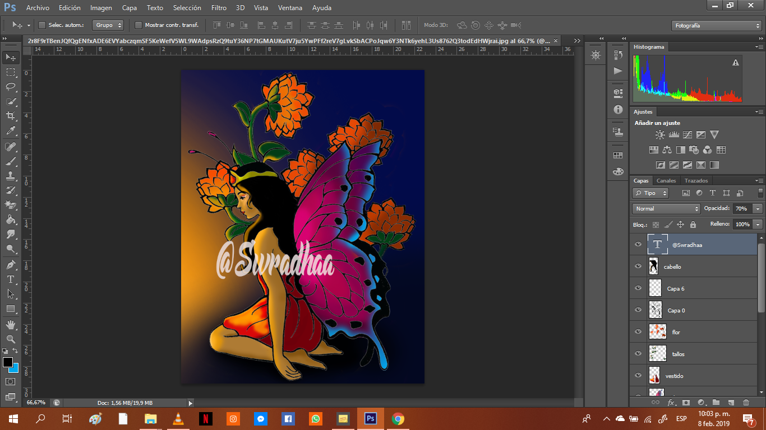The width and height of the screenshot is (766, 430).
Task: Select the Quick Selection tool
Action: point(11,101)
